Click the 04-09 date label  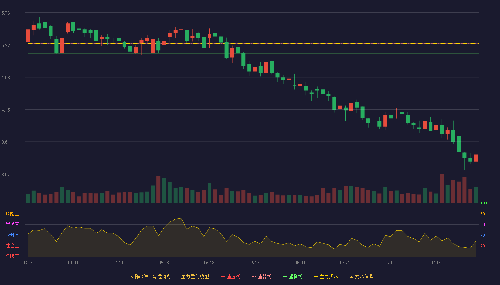pos(73,263)
